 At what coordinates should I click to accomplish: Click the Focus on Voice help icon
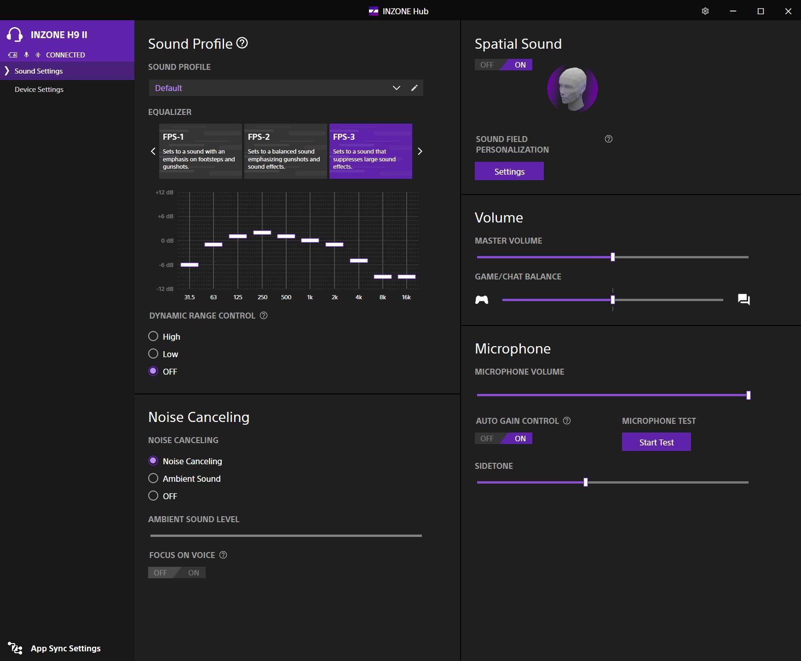coord(223,555)
